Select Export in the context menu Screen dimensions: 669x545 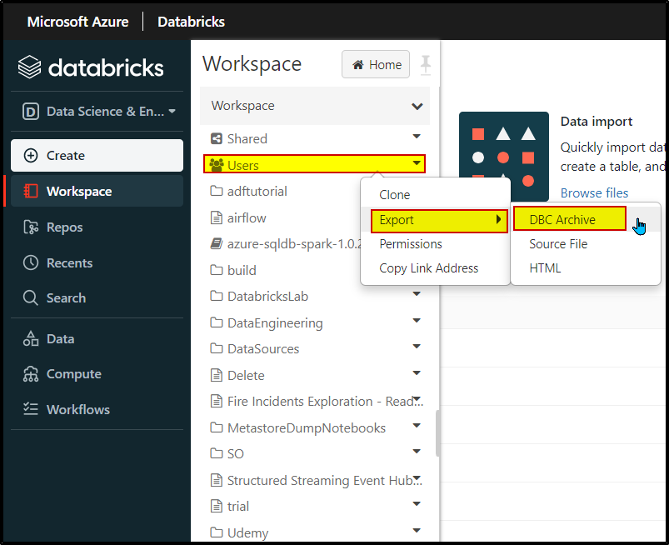[x=439, y=220]
